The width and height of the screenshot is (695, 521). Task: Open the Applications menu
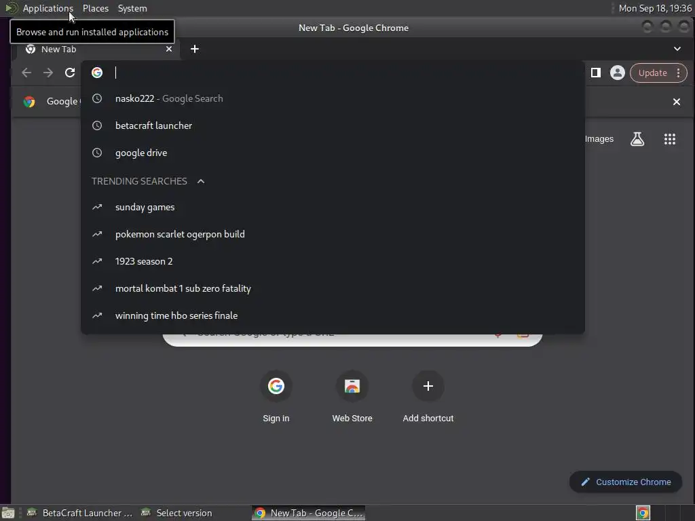click(48, 8)
